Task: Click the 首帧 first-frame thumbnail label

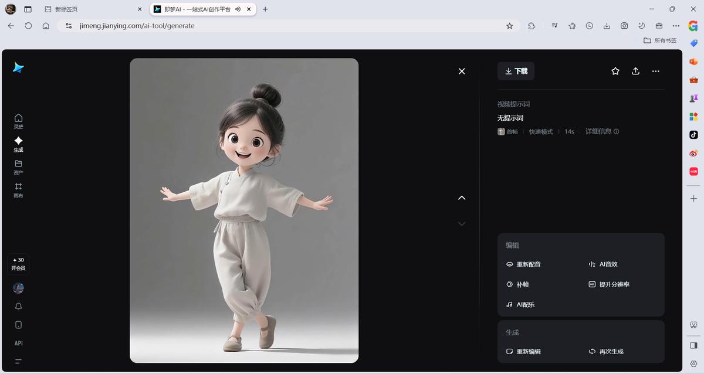Action: click(x=508, y=131)
